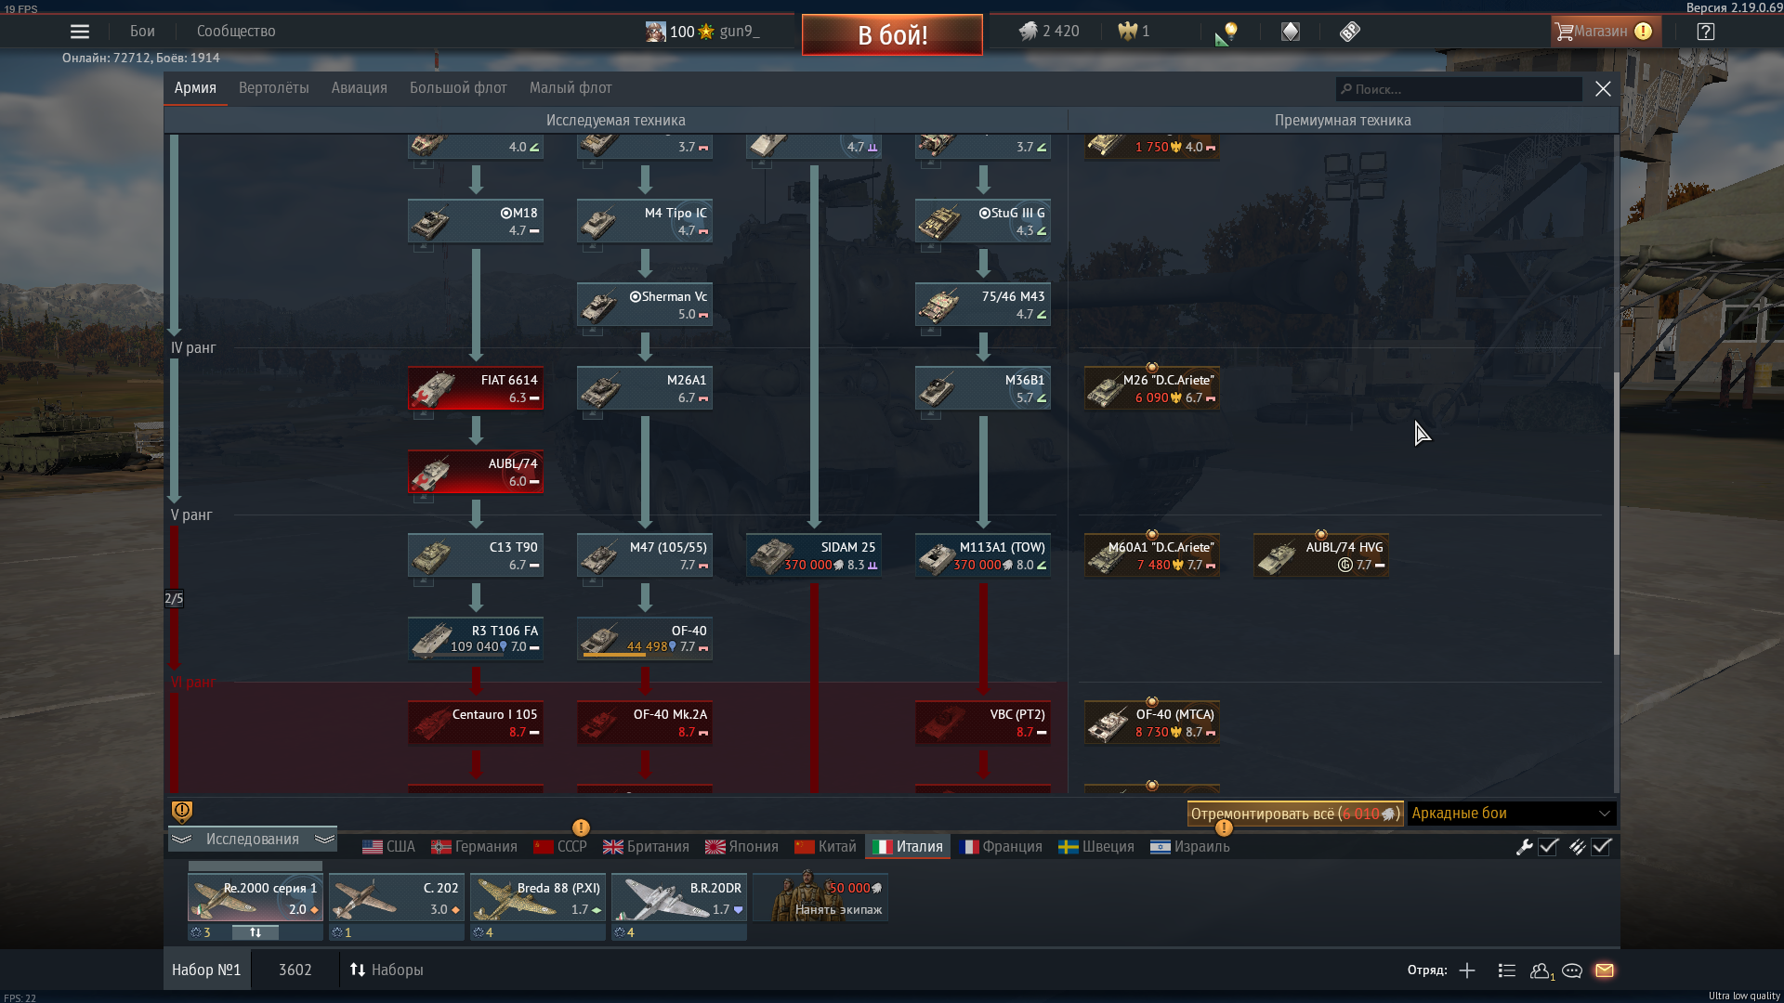Click the wrench auto-repair icon
This screenshot has width=1784, height=1003.
click(x=1524, y=847)
